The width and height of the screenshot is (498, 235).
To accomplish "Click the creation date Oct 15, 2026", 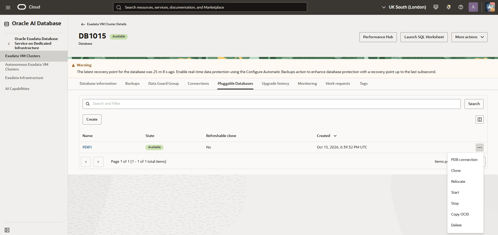I will [342, 147].
